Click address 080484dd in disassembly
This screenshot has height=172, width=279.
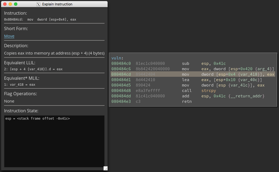point(121,96)
